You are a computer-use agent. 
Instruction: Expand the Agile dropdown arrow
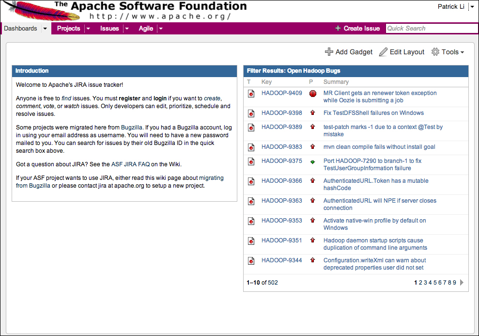coord(161,29)
